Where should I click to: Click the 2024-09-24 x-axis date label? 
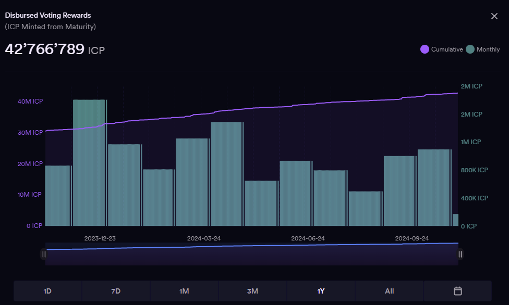point(411,238)
